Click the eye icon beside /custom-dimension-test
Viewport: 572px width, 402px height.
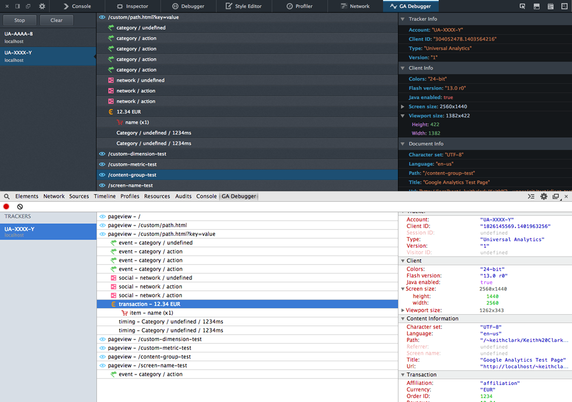coord(102,154)
